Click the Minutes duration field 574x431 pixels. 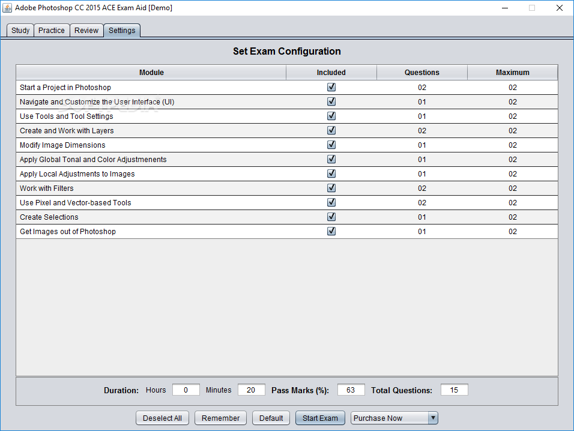pyautogui.click(x=251, y=390)
